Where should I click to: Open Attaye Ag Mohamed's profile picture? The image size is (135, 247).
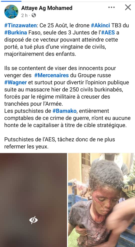pos(11,11)
